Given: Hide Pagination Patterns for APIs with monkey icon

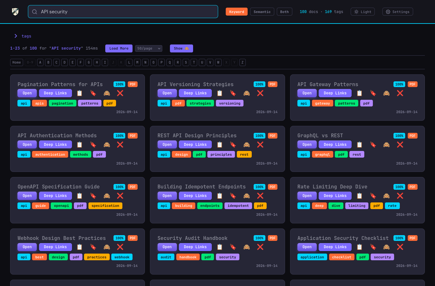Looking at the screenshot, I should pyautogui.click(x=107, y=93).
